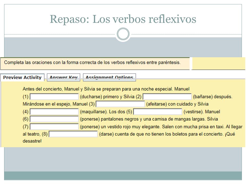Click blank 3 input for afeitarse
246x184 pixels.
click(120, 104)
